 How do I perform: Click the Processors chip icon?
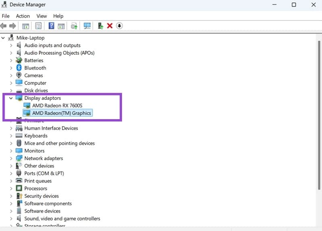19,188
